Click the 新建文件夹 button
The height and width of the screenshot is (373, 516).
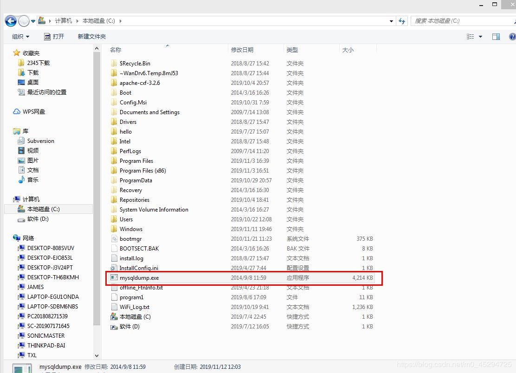click(91, 37)
